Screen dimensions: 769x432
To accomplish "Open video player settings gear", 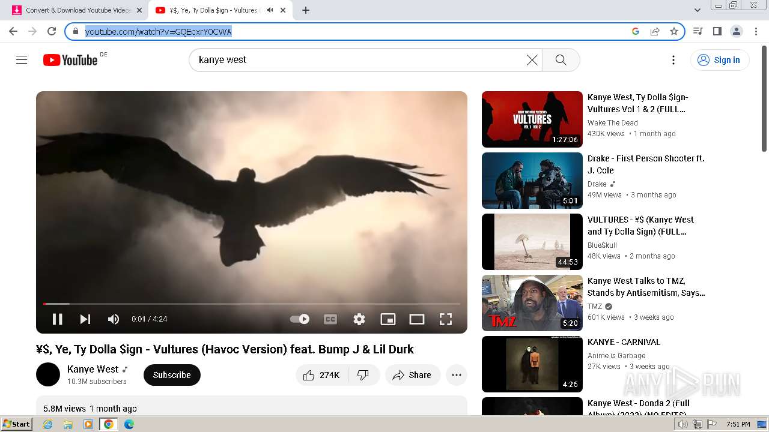I will 359,319.
